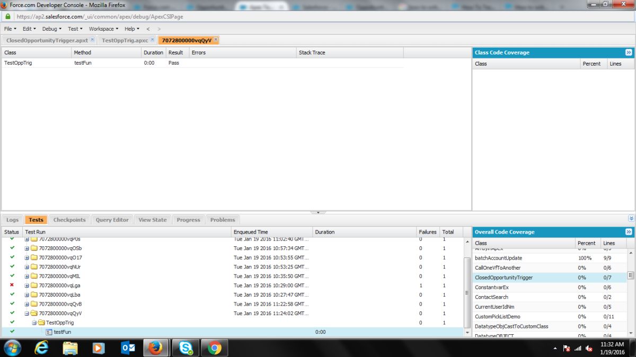Switch to Firefox in the taskbar
The height and width of the screenshot is (357, 636).
tap(155, 348)
